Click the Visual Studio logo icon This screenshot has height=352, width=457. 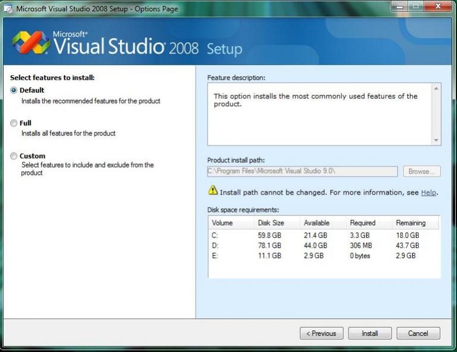tap(30, 42)
